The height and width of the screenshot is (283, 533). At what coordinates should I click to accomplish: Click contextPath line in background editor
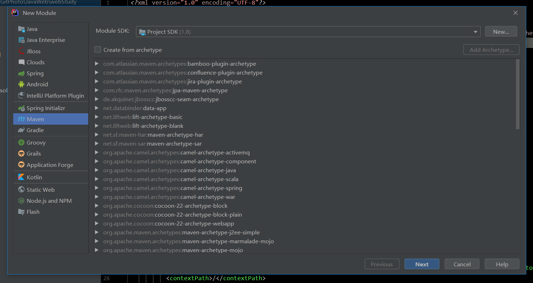click(216, 278)
